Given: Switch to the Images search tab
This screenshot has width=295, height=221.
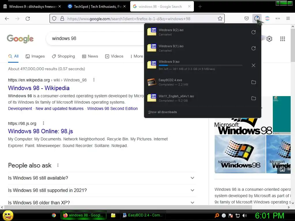Looking at the screenshot, I should tap(35, 56).
